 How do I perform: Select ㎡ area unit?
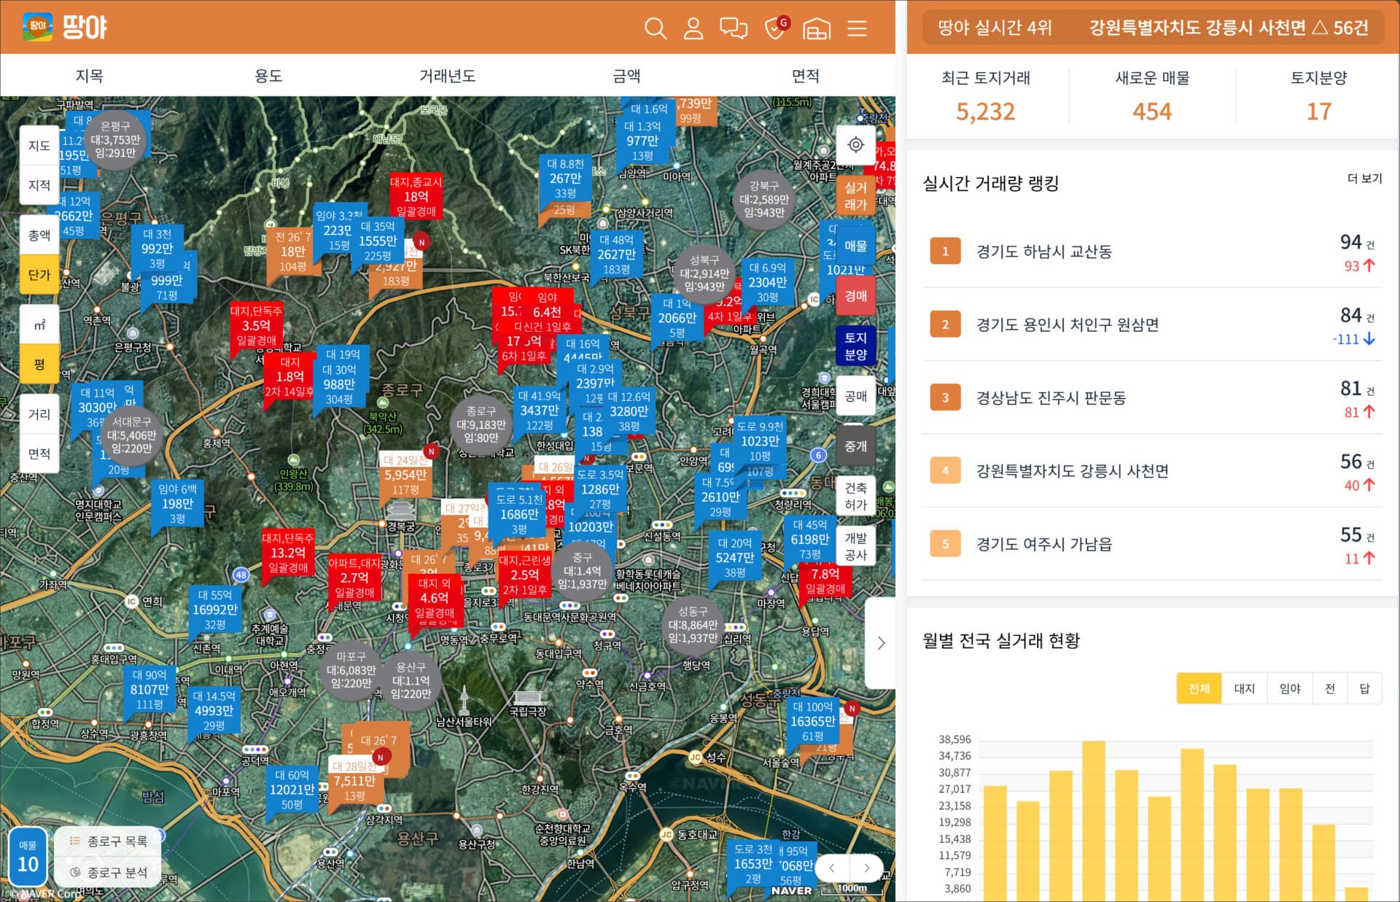pyautogui.click(x=39, y=324)
